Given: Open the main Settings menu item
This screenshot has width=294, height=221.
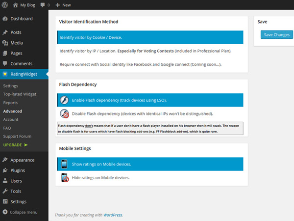Looking at the screenshot, I should [x=24, y=202].
